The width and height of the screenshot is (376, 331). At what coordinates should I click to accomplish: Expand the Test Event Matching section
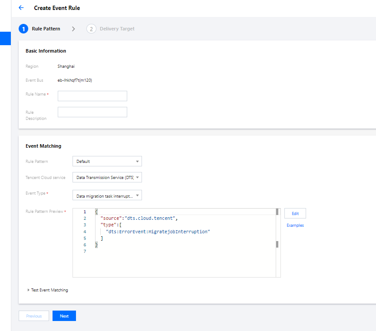[x=48, y=290]
